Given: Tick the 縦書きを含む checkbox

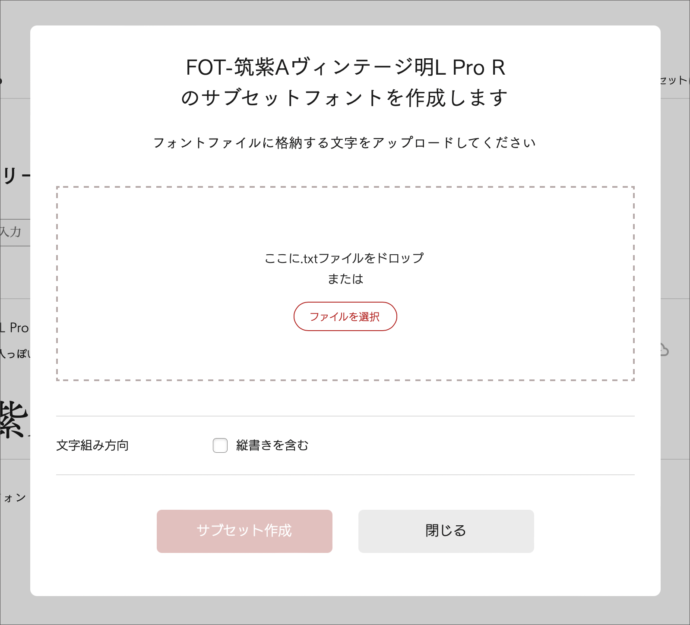Looking at the screenshot, I should (x=220, y=445).
